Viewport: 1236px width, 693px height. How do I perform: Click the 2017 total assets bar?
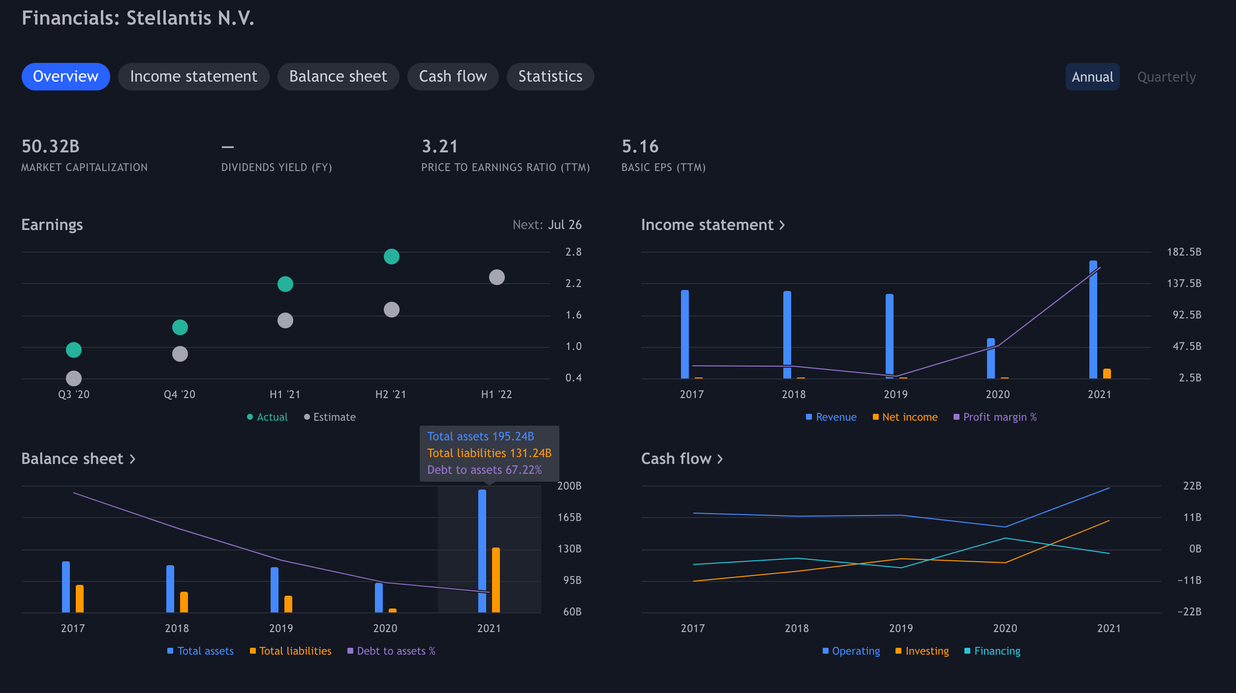(66, 587)
